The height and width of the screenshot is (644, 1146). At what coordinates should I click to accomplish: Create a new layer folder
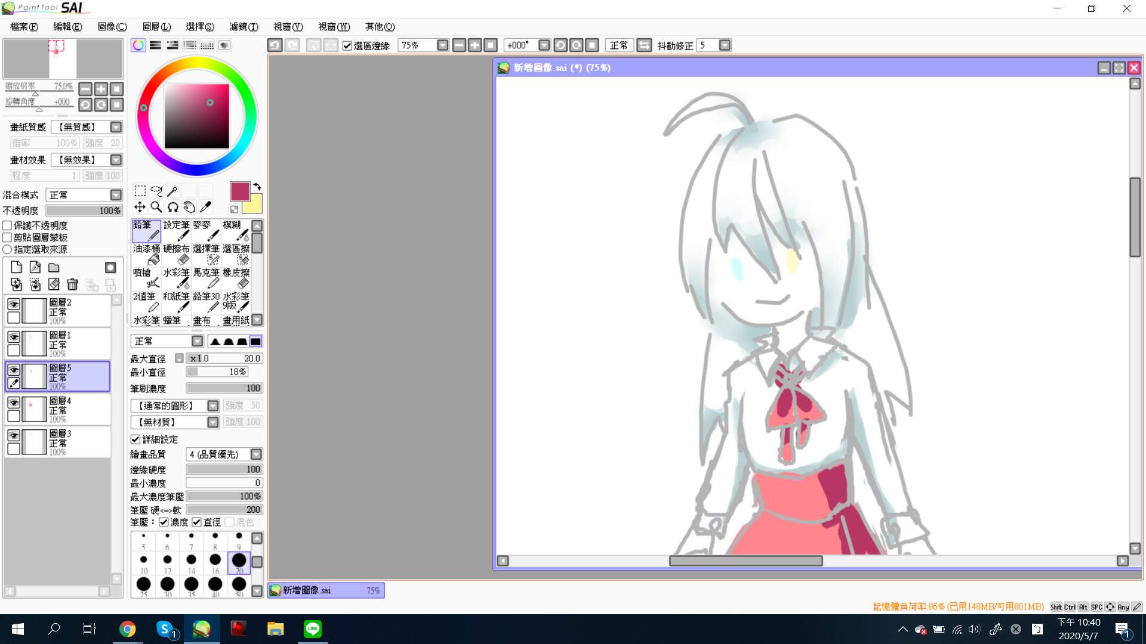pyautogui.click(x=54, y=268)
